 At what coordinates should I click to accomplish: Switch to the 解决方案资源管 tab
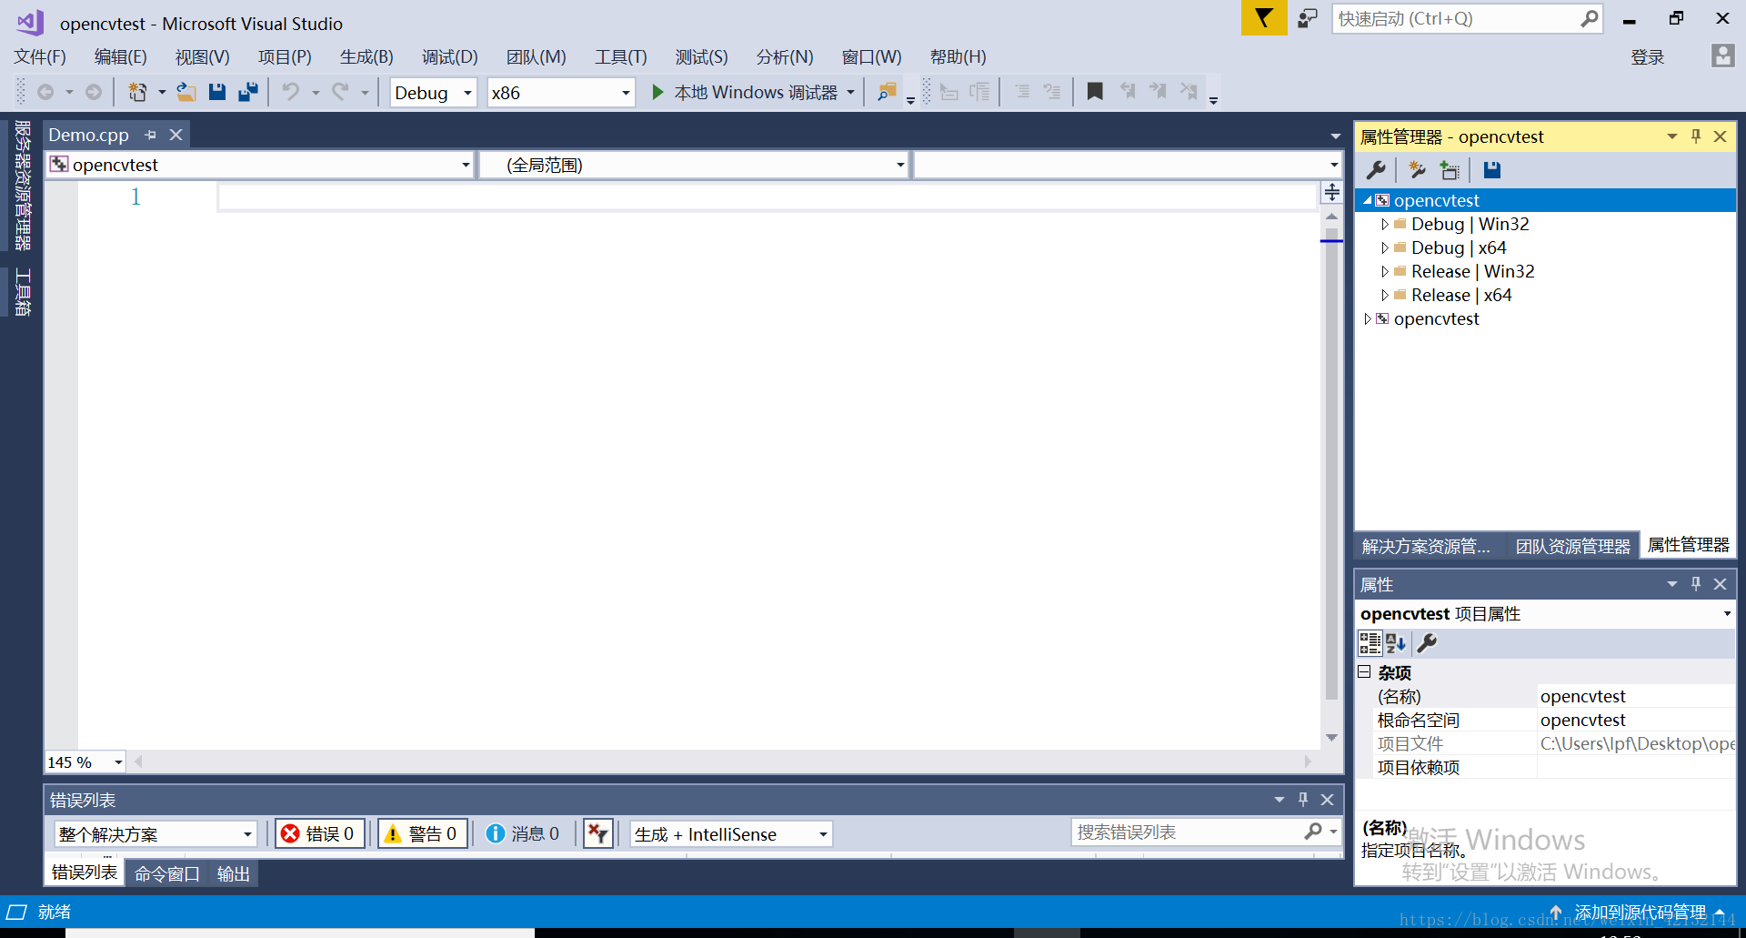1426,546
